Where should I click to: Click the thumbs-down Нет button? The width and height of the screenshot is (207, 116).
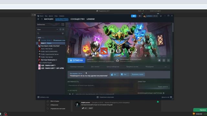coord(125,74)
